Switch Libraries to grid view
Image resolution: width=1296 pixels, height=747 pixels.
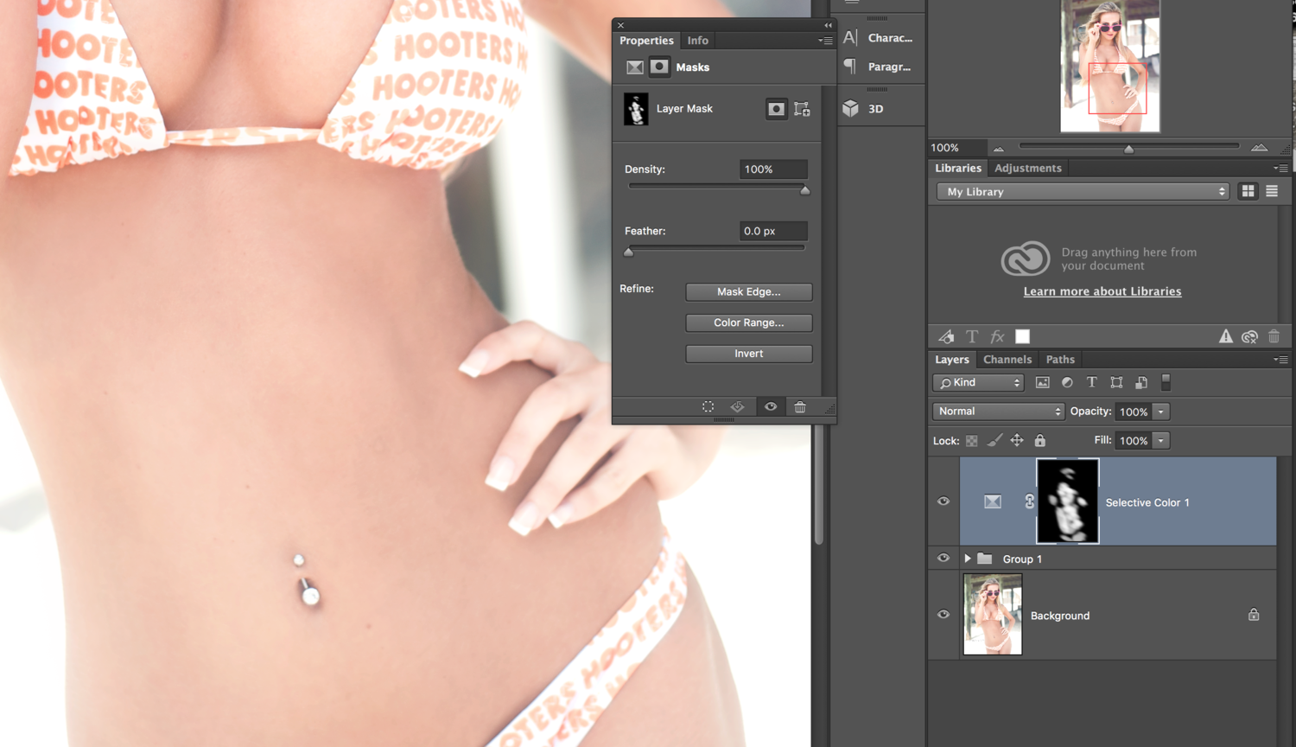1248,191
